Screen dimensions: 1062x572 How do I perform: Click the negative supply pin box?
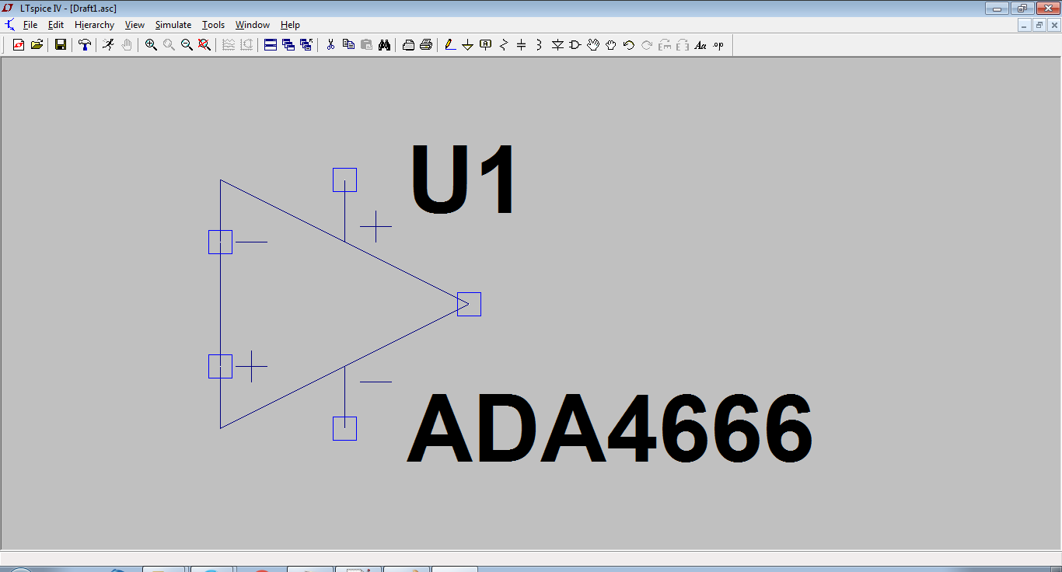pyautogui.click(x=344, y=428)
